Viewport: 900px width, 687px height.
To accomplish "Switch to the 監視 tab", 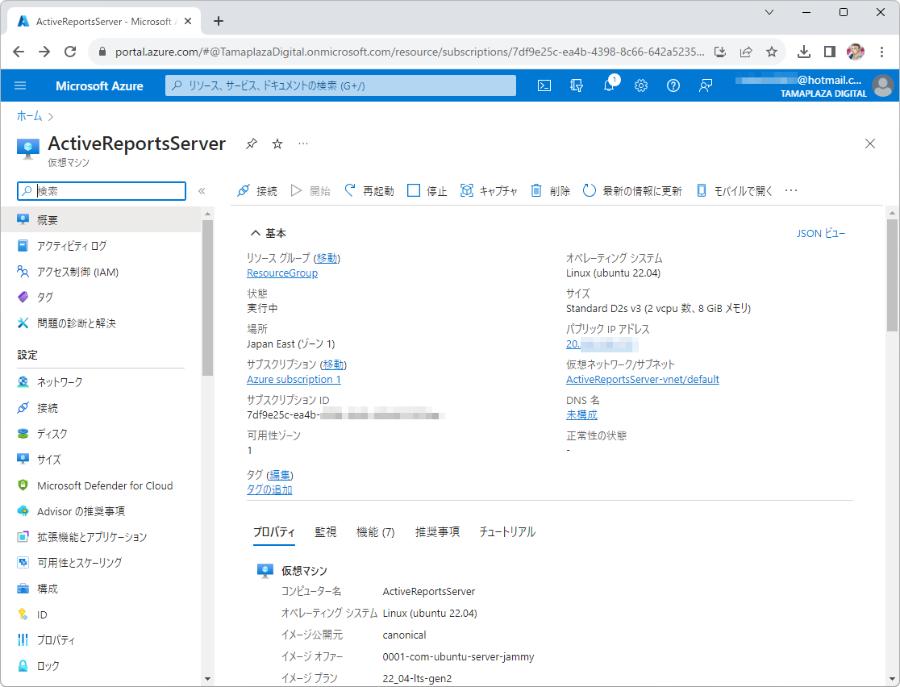I will [x=326, y=532].
